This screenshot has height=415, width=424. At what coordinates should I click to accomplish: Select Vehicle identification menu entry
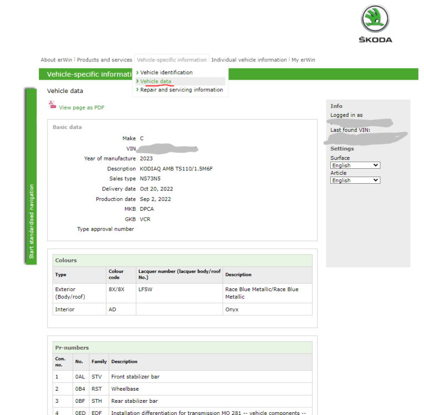point(166,72)
